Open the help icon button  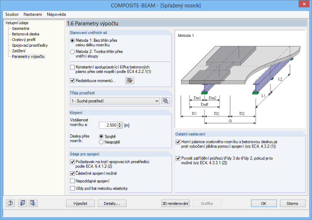point(10,203)
